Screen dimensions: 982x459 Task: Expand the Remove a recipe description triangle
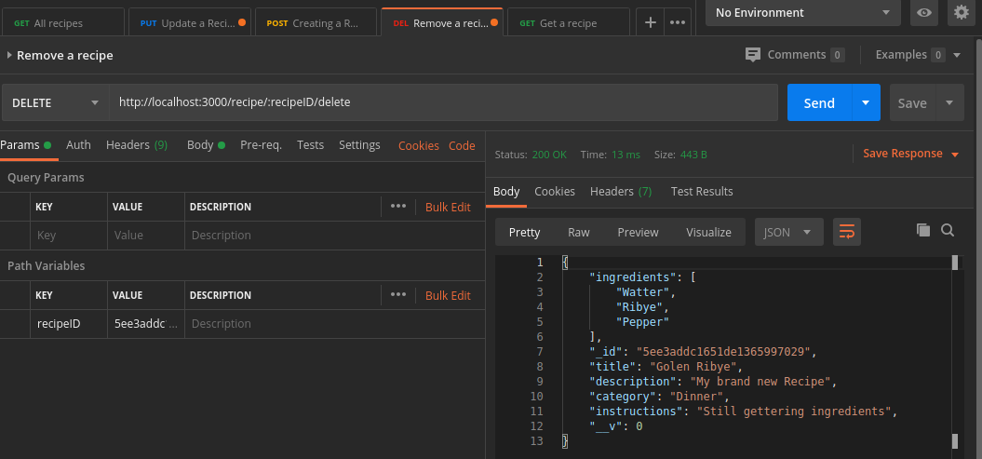pos(9,55)
